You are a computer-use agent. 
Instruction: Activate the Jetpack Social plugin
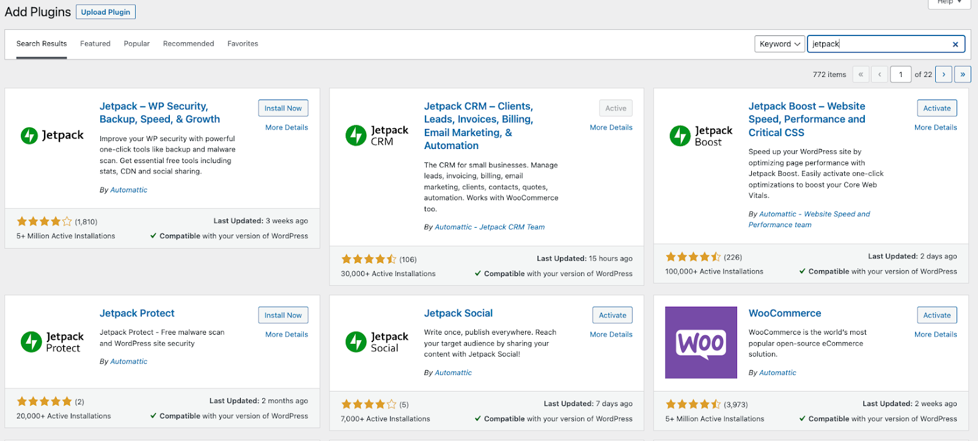[x=612, y=315]
